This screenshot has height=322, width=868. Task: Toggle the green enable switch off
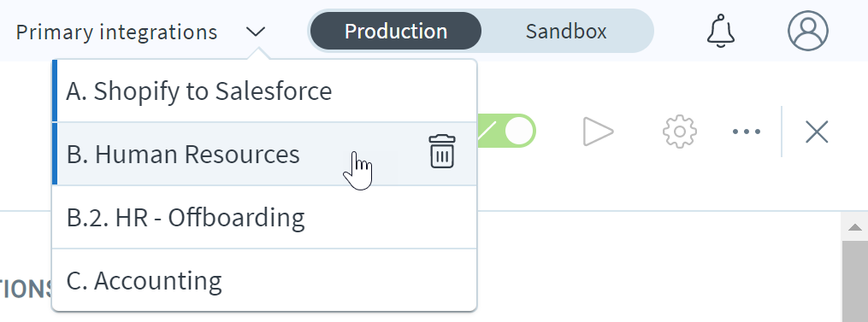[506, 132]
